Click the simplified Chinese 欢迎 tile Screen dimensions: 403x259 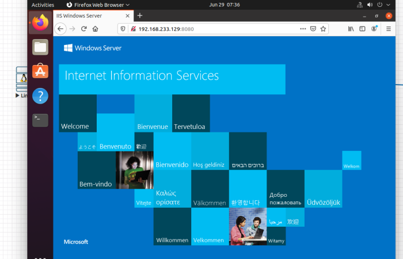point(295,217)
